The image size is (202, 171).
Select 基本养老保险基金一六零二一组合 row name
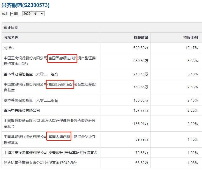coord(31,74)
